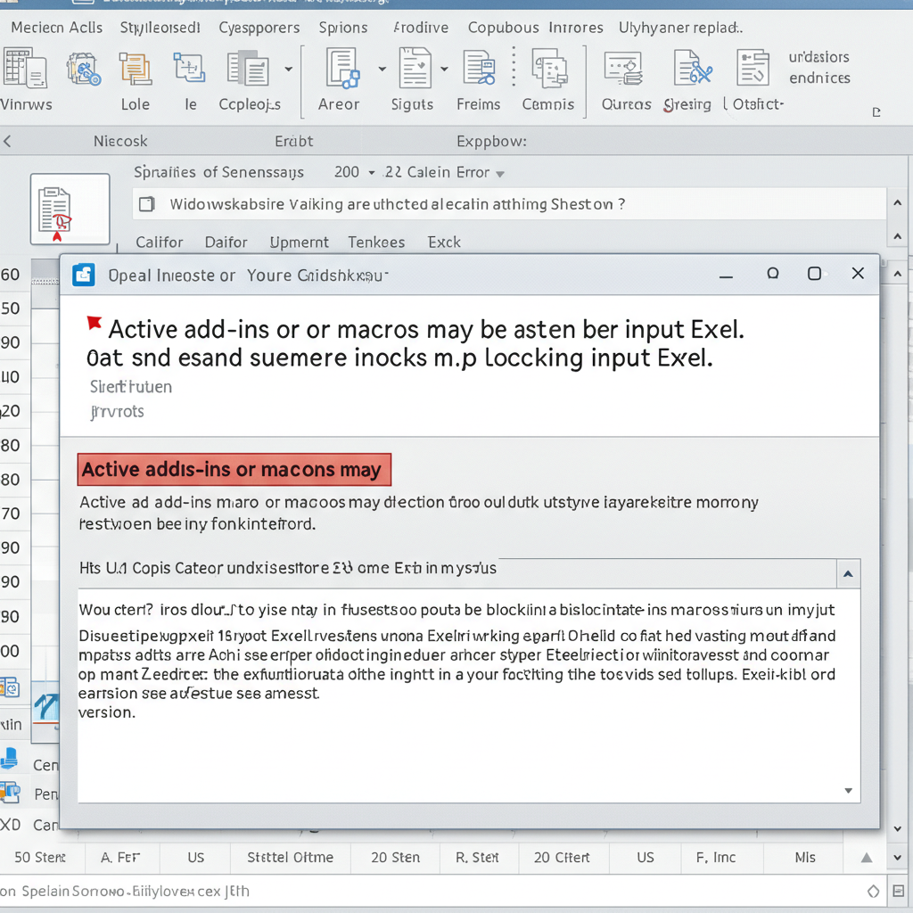
Task: Close the Opeal Inieoste dialog
Action: (x=858, y=274)
